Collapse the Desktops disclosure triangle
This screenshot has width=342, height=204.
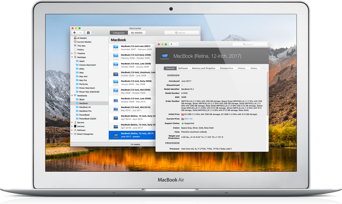(72, 57)
